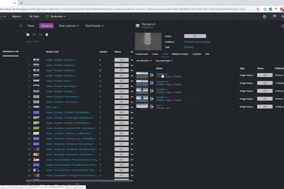Expand the Bookmarks menu
284x189 pixels.
pyautogui.click(x=58, y=17)
